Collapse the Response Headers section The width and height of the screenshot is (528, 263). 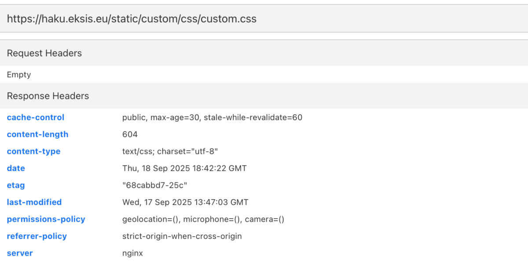[48, 96]
